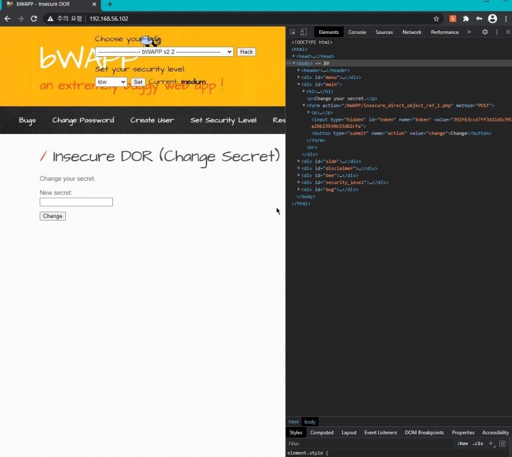This screenshot has height=457, width=512.
Task: Open the browser profile avatar
Action: coord(492,19)
